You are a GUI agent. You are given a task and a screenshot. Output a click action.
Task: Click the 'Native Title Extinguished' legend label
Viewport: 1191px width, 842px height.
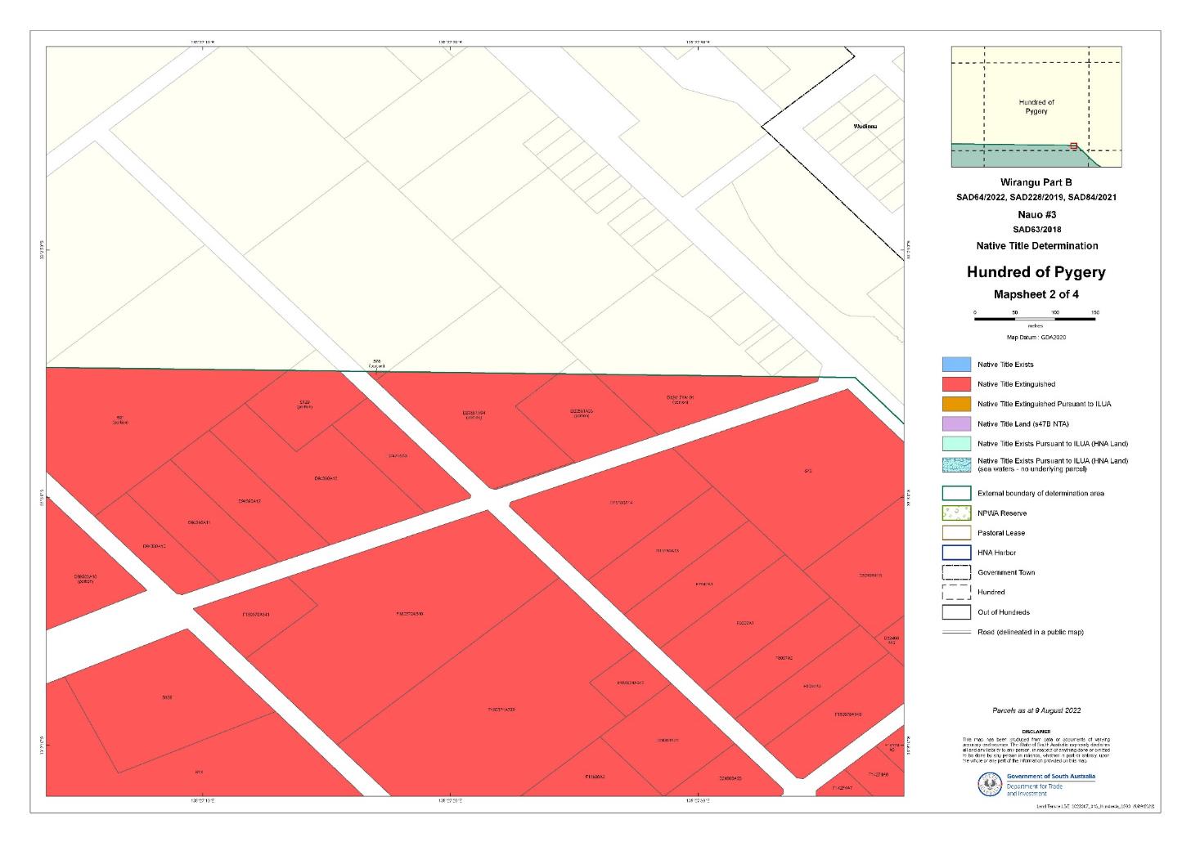point(1016,384)
